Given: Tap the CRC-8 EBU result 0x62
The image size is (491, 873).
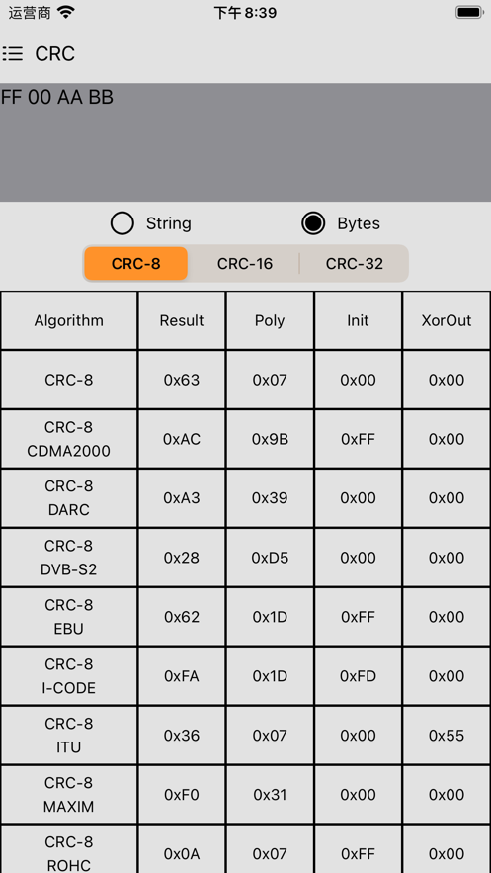Looking at the screenshot, I should [182, 617].
